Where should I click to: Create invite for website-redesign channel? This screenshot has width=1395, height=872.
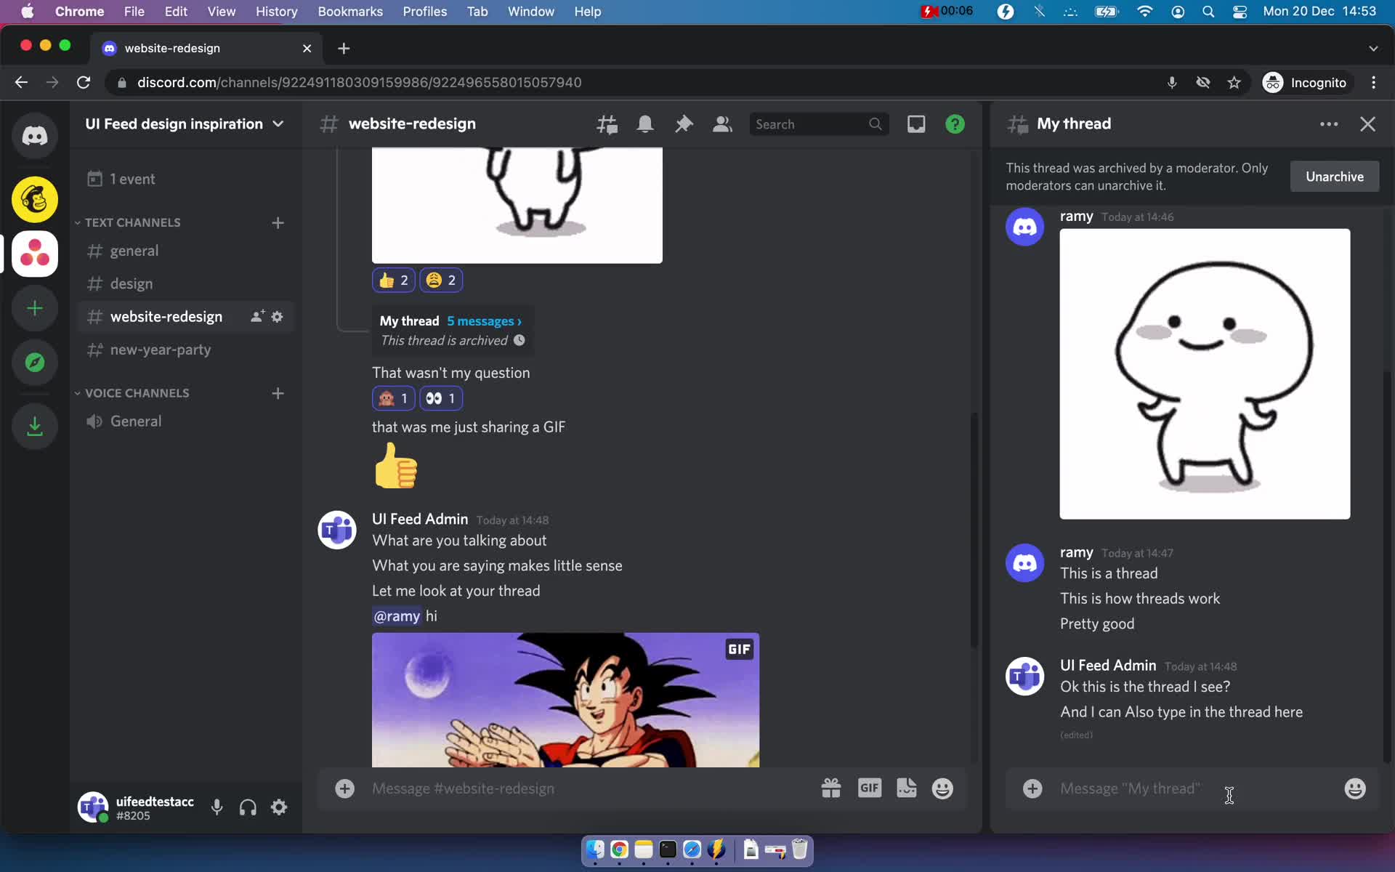(x=257, y=317)
